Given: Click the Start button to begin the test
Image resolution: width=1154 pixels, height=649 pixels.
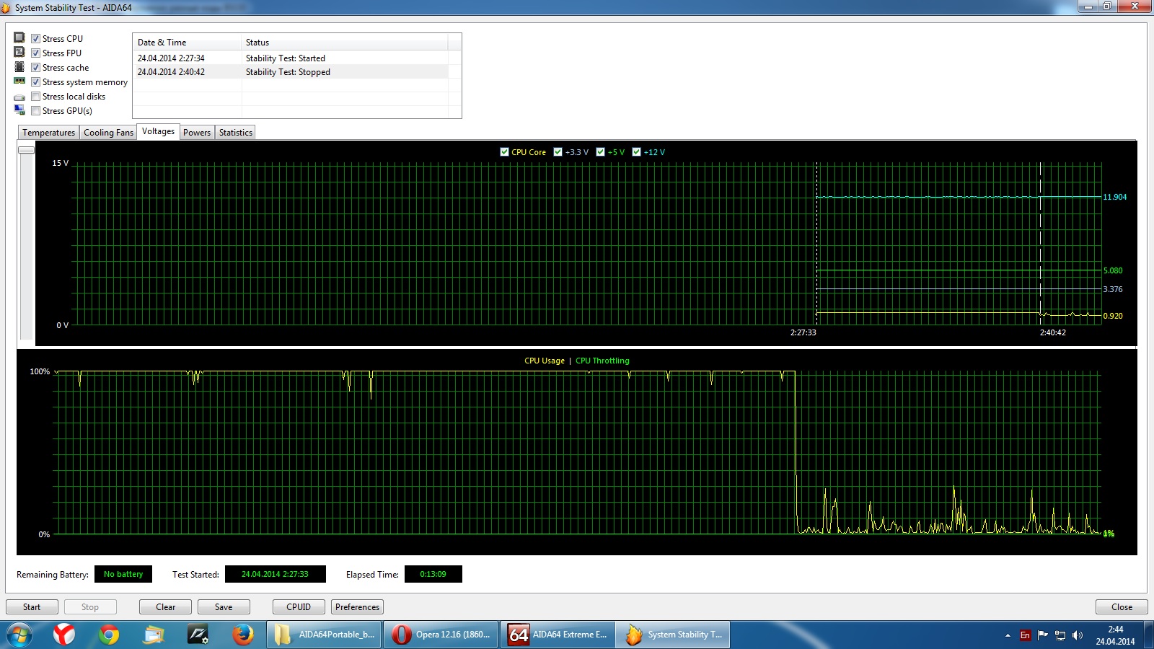Looking at the screenshot, I should (32, 607).
